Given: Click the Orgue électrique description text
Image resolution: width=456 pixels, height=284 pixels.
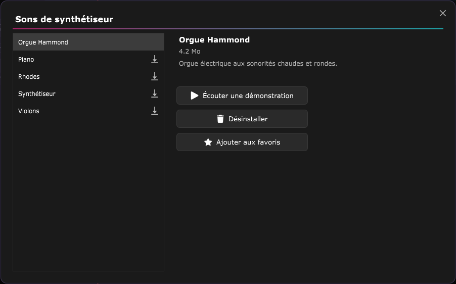Looking at the screenshot, I should tap(258, 63).
